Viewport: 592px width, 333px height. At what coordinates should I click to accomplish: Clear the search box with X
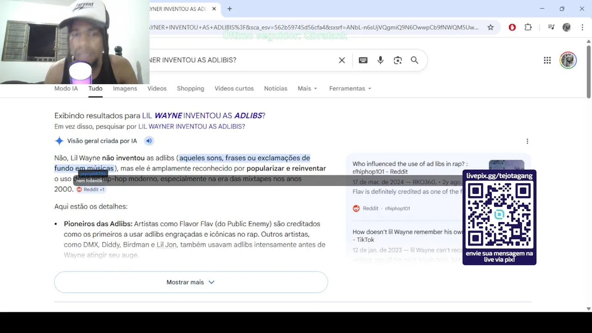(x=342, y=60)
